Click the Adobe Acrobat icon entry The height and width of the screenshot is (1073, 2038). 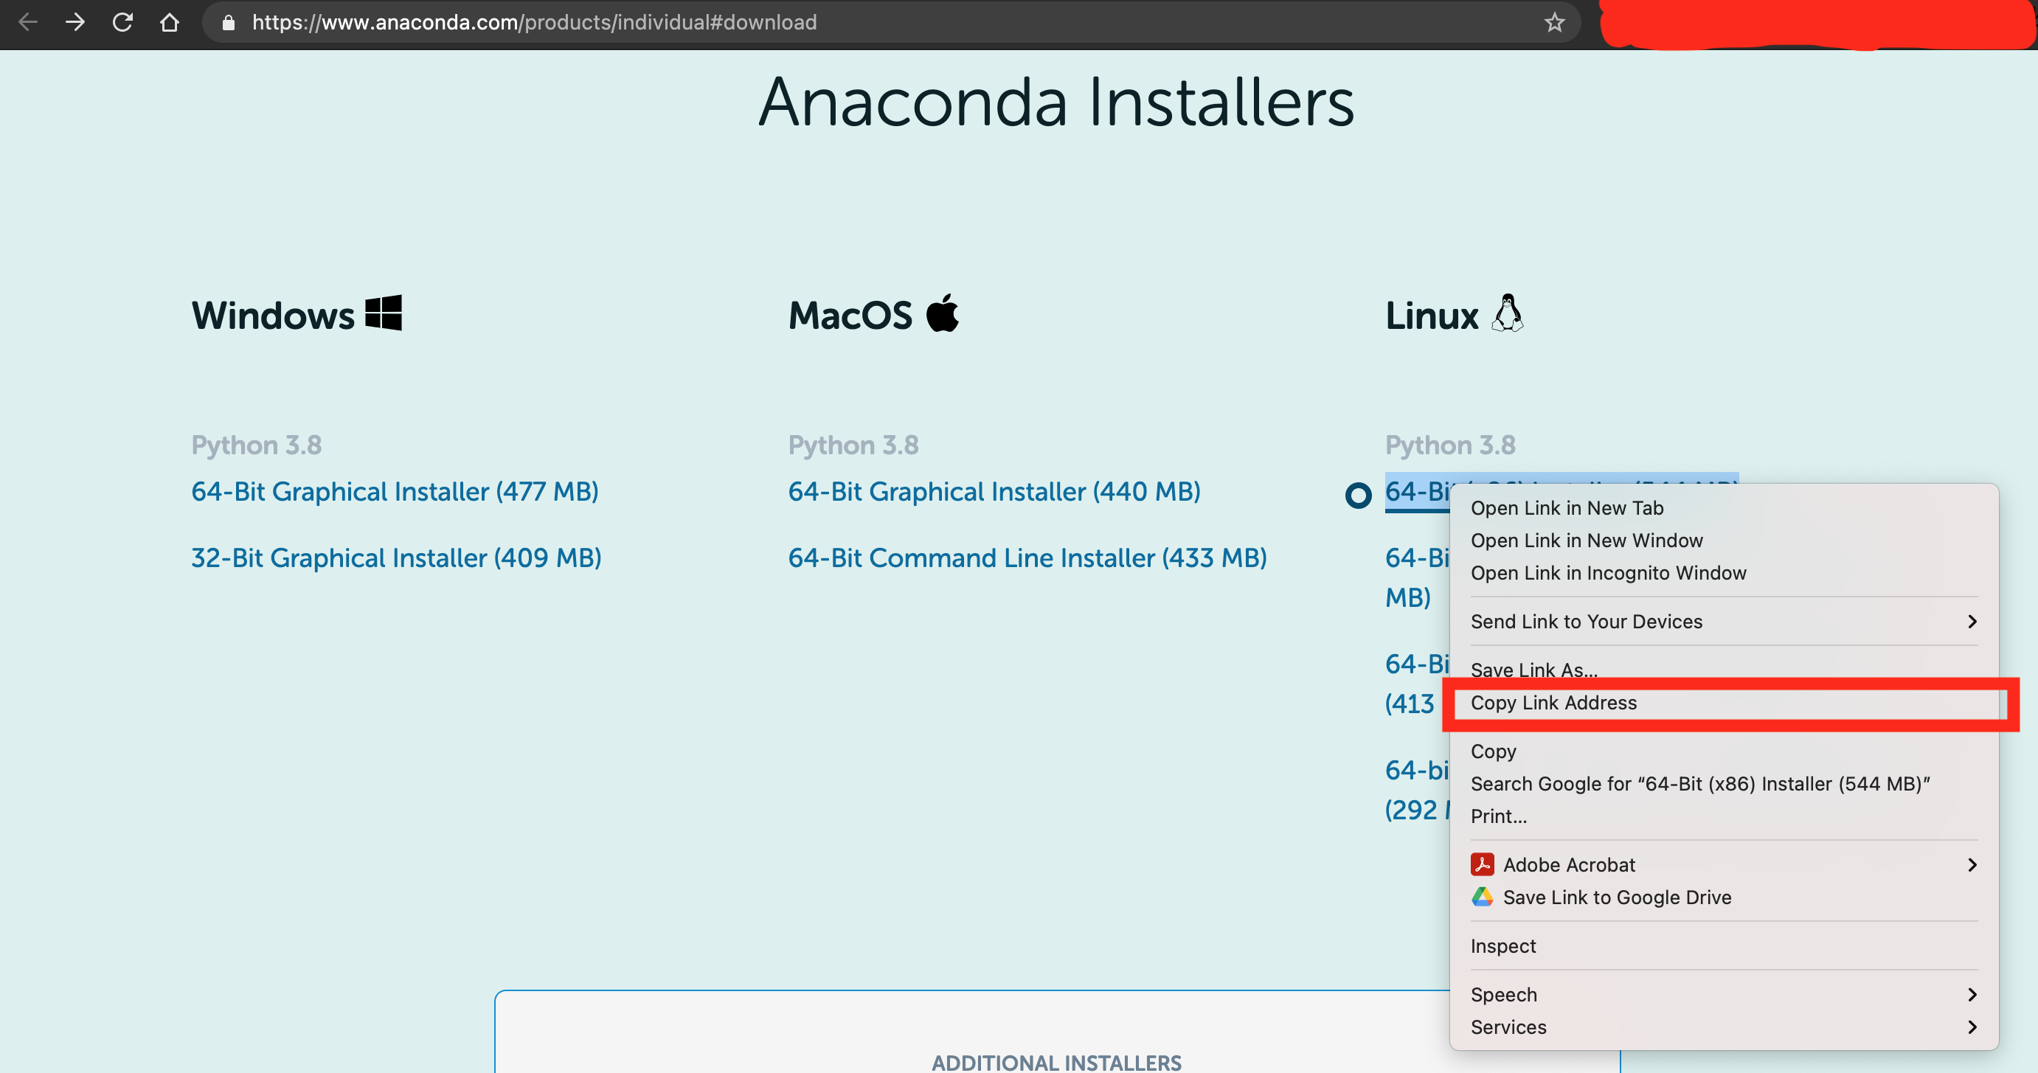point(1483,864)
